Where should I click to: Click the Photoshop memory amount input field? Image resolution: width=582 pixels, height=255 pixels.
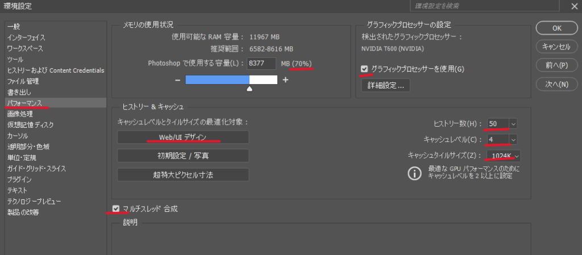[x=261, y=64]
